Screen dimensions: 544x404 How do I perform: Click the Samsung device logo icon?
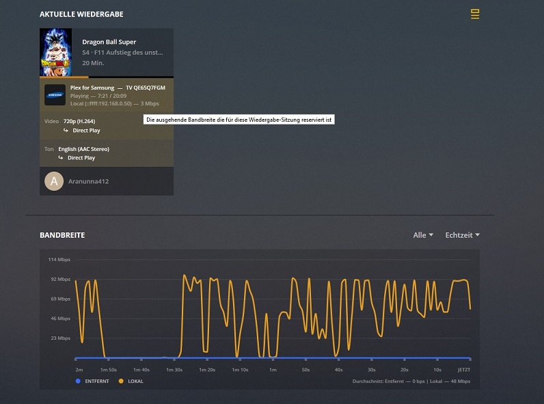pyautogui.click(x=55, y=95)
